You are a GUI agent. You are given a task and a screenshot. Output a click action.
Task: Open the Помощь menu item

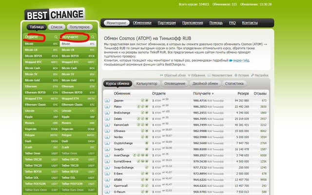[x=216, y=23]
